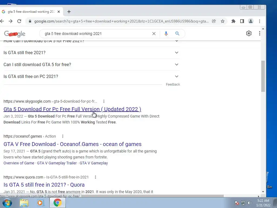Screen dimensions: 277x208
Task: Focus the Chrome address bar URL
Action: click(121, 21)
